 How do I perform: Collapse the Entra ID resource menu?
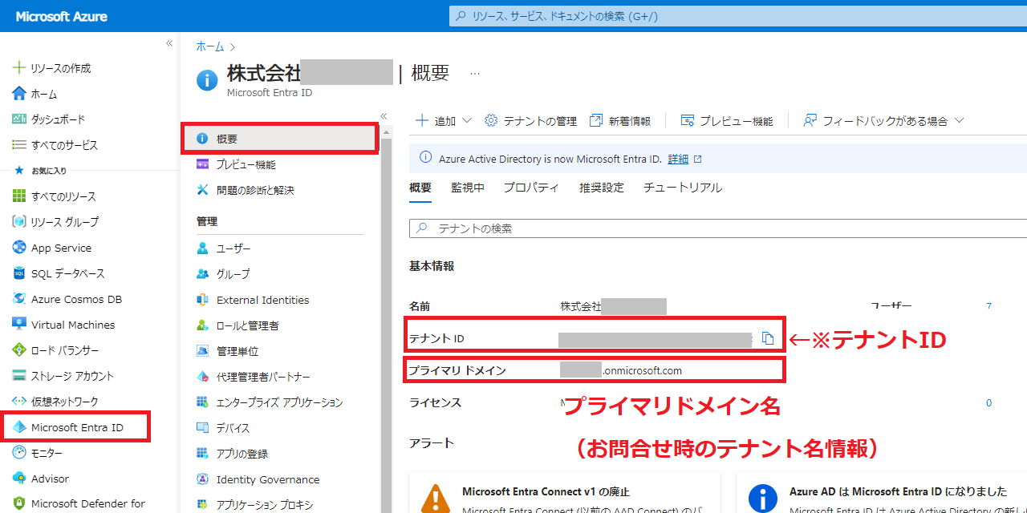pos(384,116)
